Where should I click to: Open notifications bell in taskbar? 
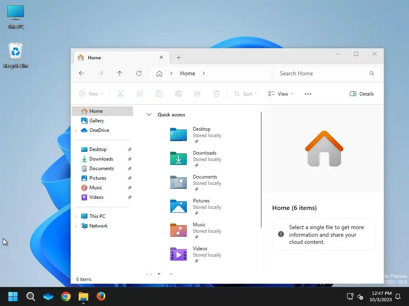tap(398, 296)
